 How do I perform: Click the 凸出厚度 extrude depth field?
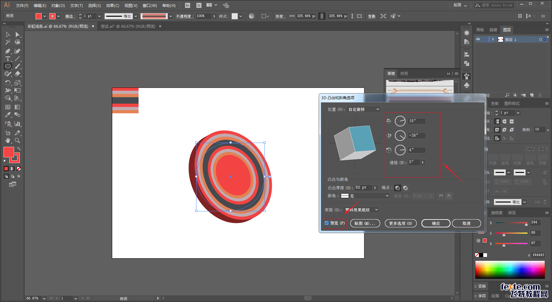click(x=363, y=188)
